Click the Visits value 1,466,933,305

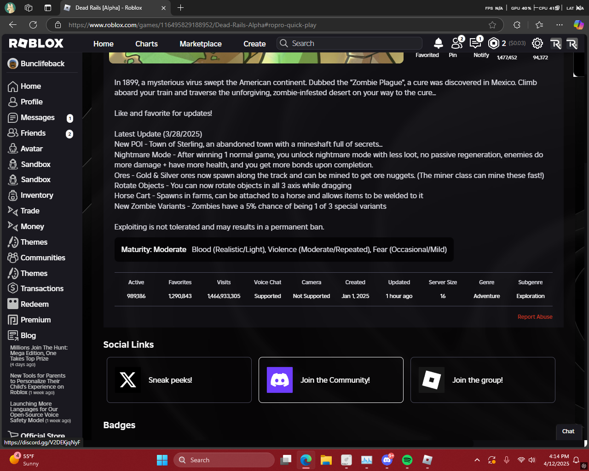coord(224,296)
